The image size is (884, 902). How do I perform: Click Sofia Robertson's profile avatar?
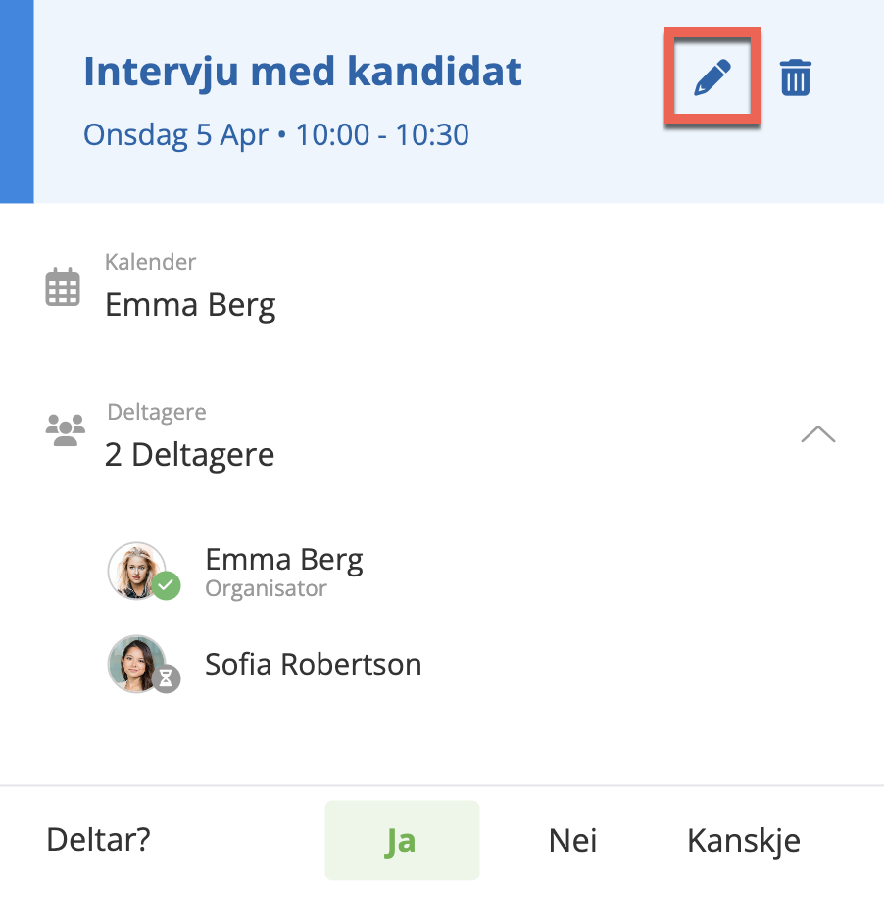click(x=134, y=662)
